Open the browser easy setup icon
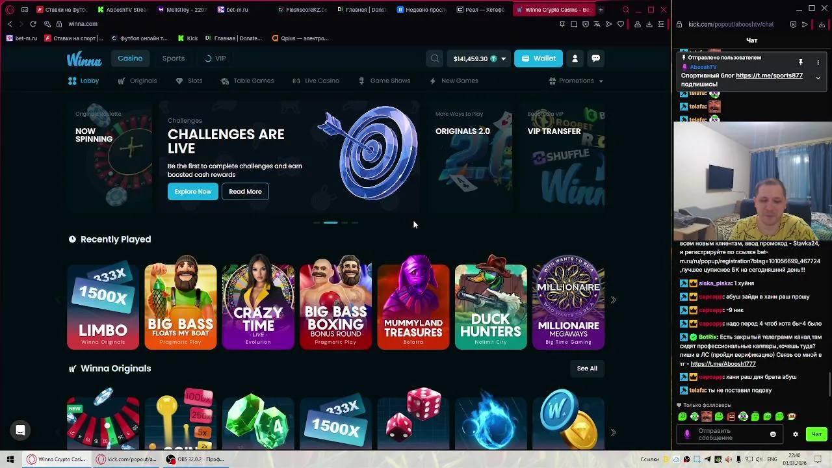Screen dimensions: 832x468 tap(661, 24)
